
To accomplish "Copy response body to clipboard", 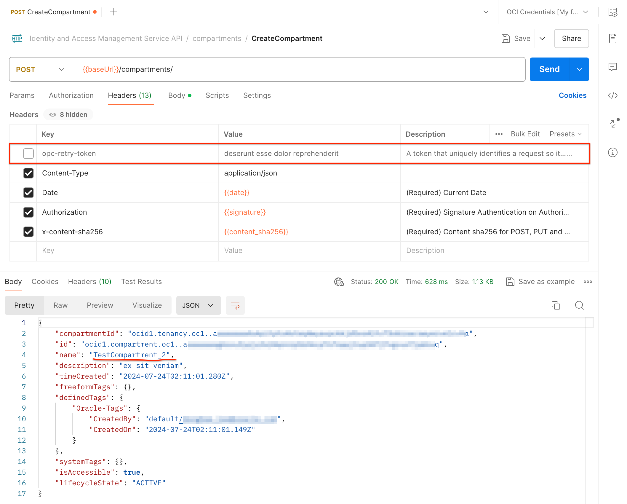I will (556, 305).
